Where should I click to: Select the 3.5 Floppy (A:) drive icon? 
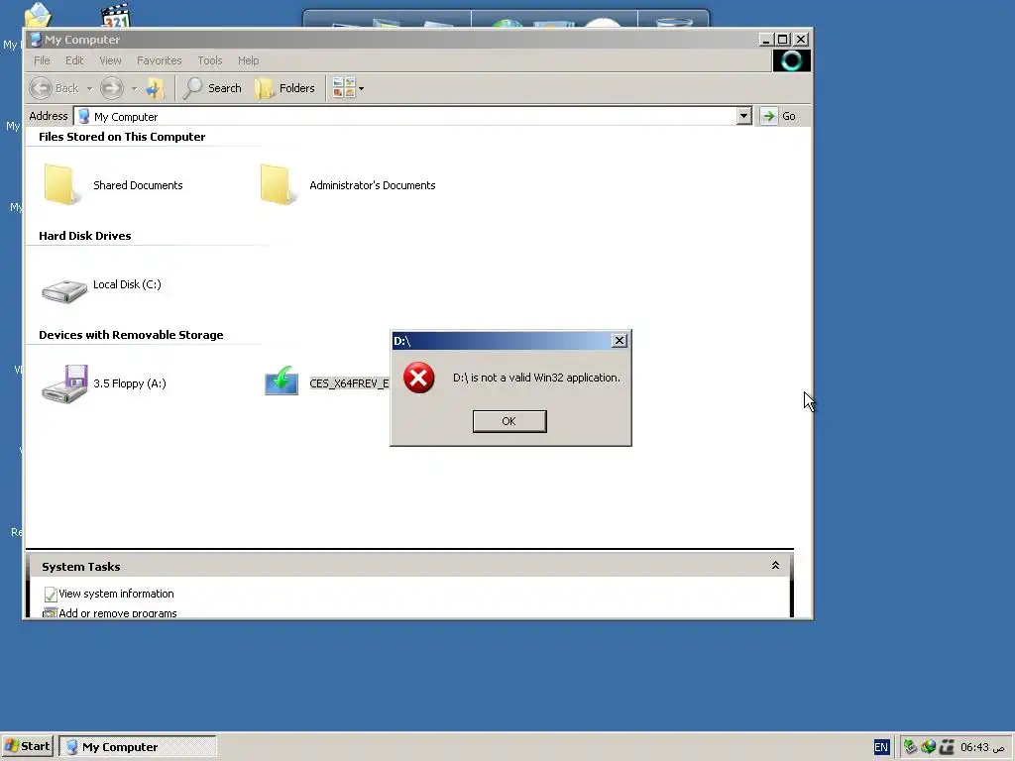[64, 383]
